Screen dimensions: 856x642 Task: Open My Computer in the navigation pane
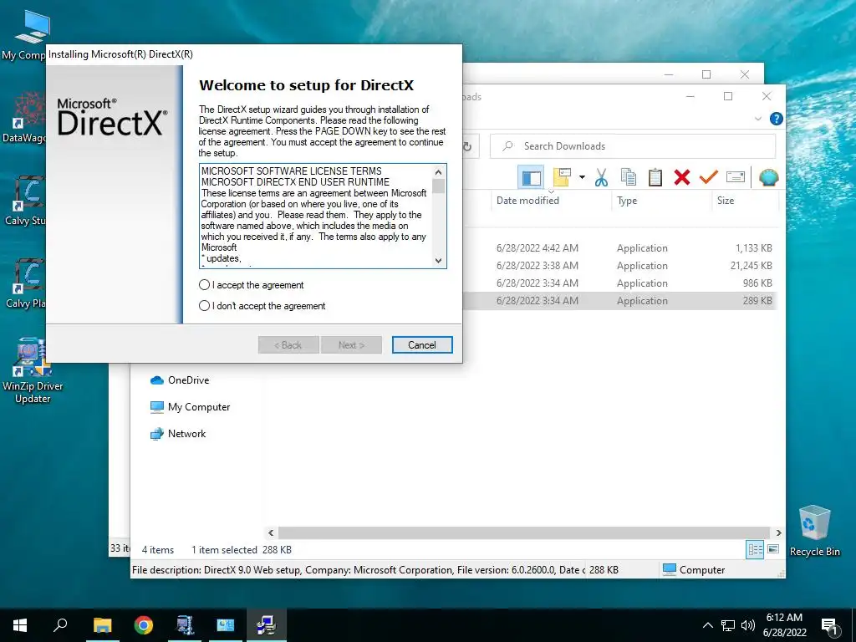click(x=190, y=407)
